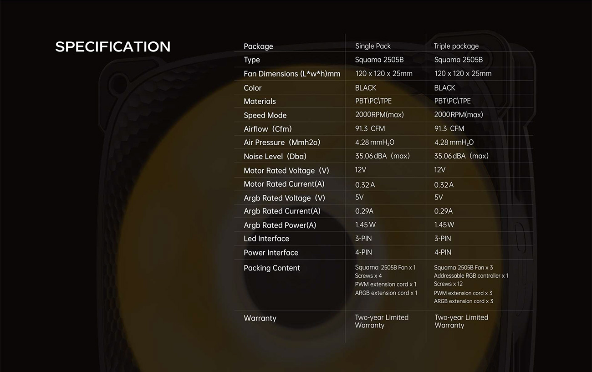
Task: Click the Airflow (Cfm) row label
Action: point(267,129)
